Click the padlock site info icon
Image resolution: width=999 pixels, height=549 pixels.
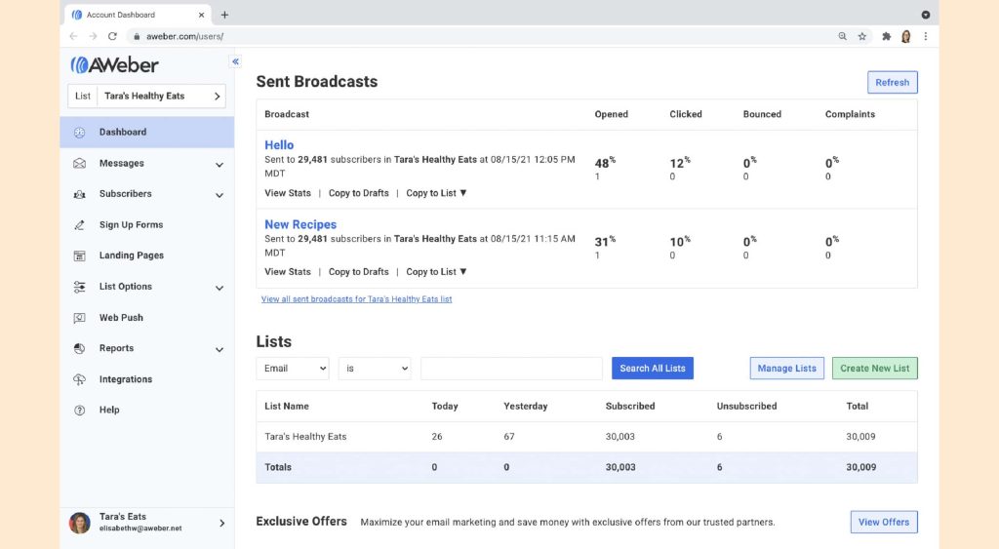[137, 36]
